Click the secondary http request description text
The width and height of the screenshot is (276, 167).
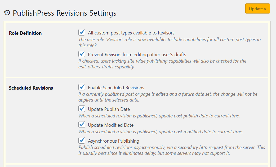172,150
